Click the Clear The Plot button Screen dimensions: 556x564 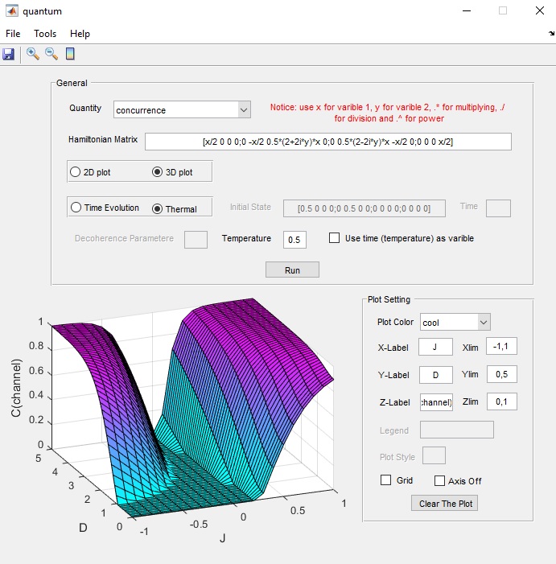[445, 504]
